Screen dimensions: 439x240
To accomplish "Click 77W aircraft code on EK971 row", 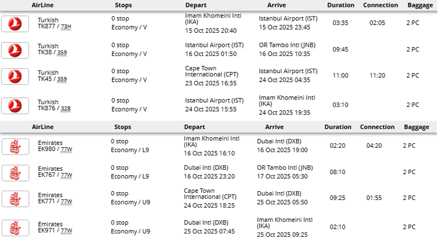I will [x=66, y=231].
